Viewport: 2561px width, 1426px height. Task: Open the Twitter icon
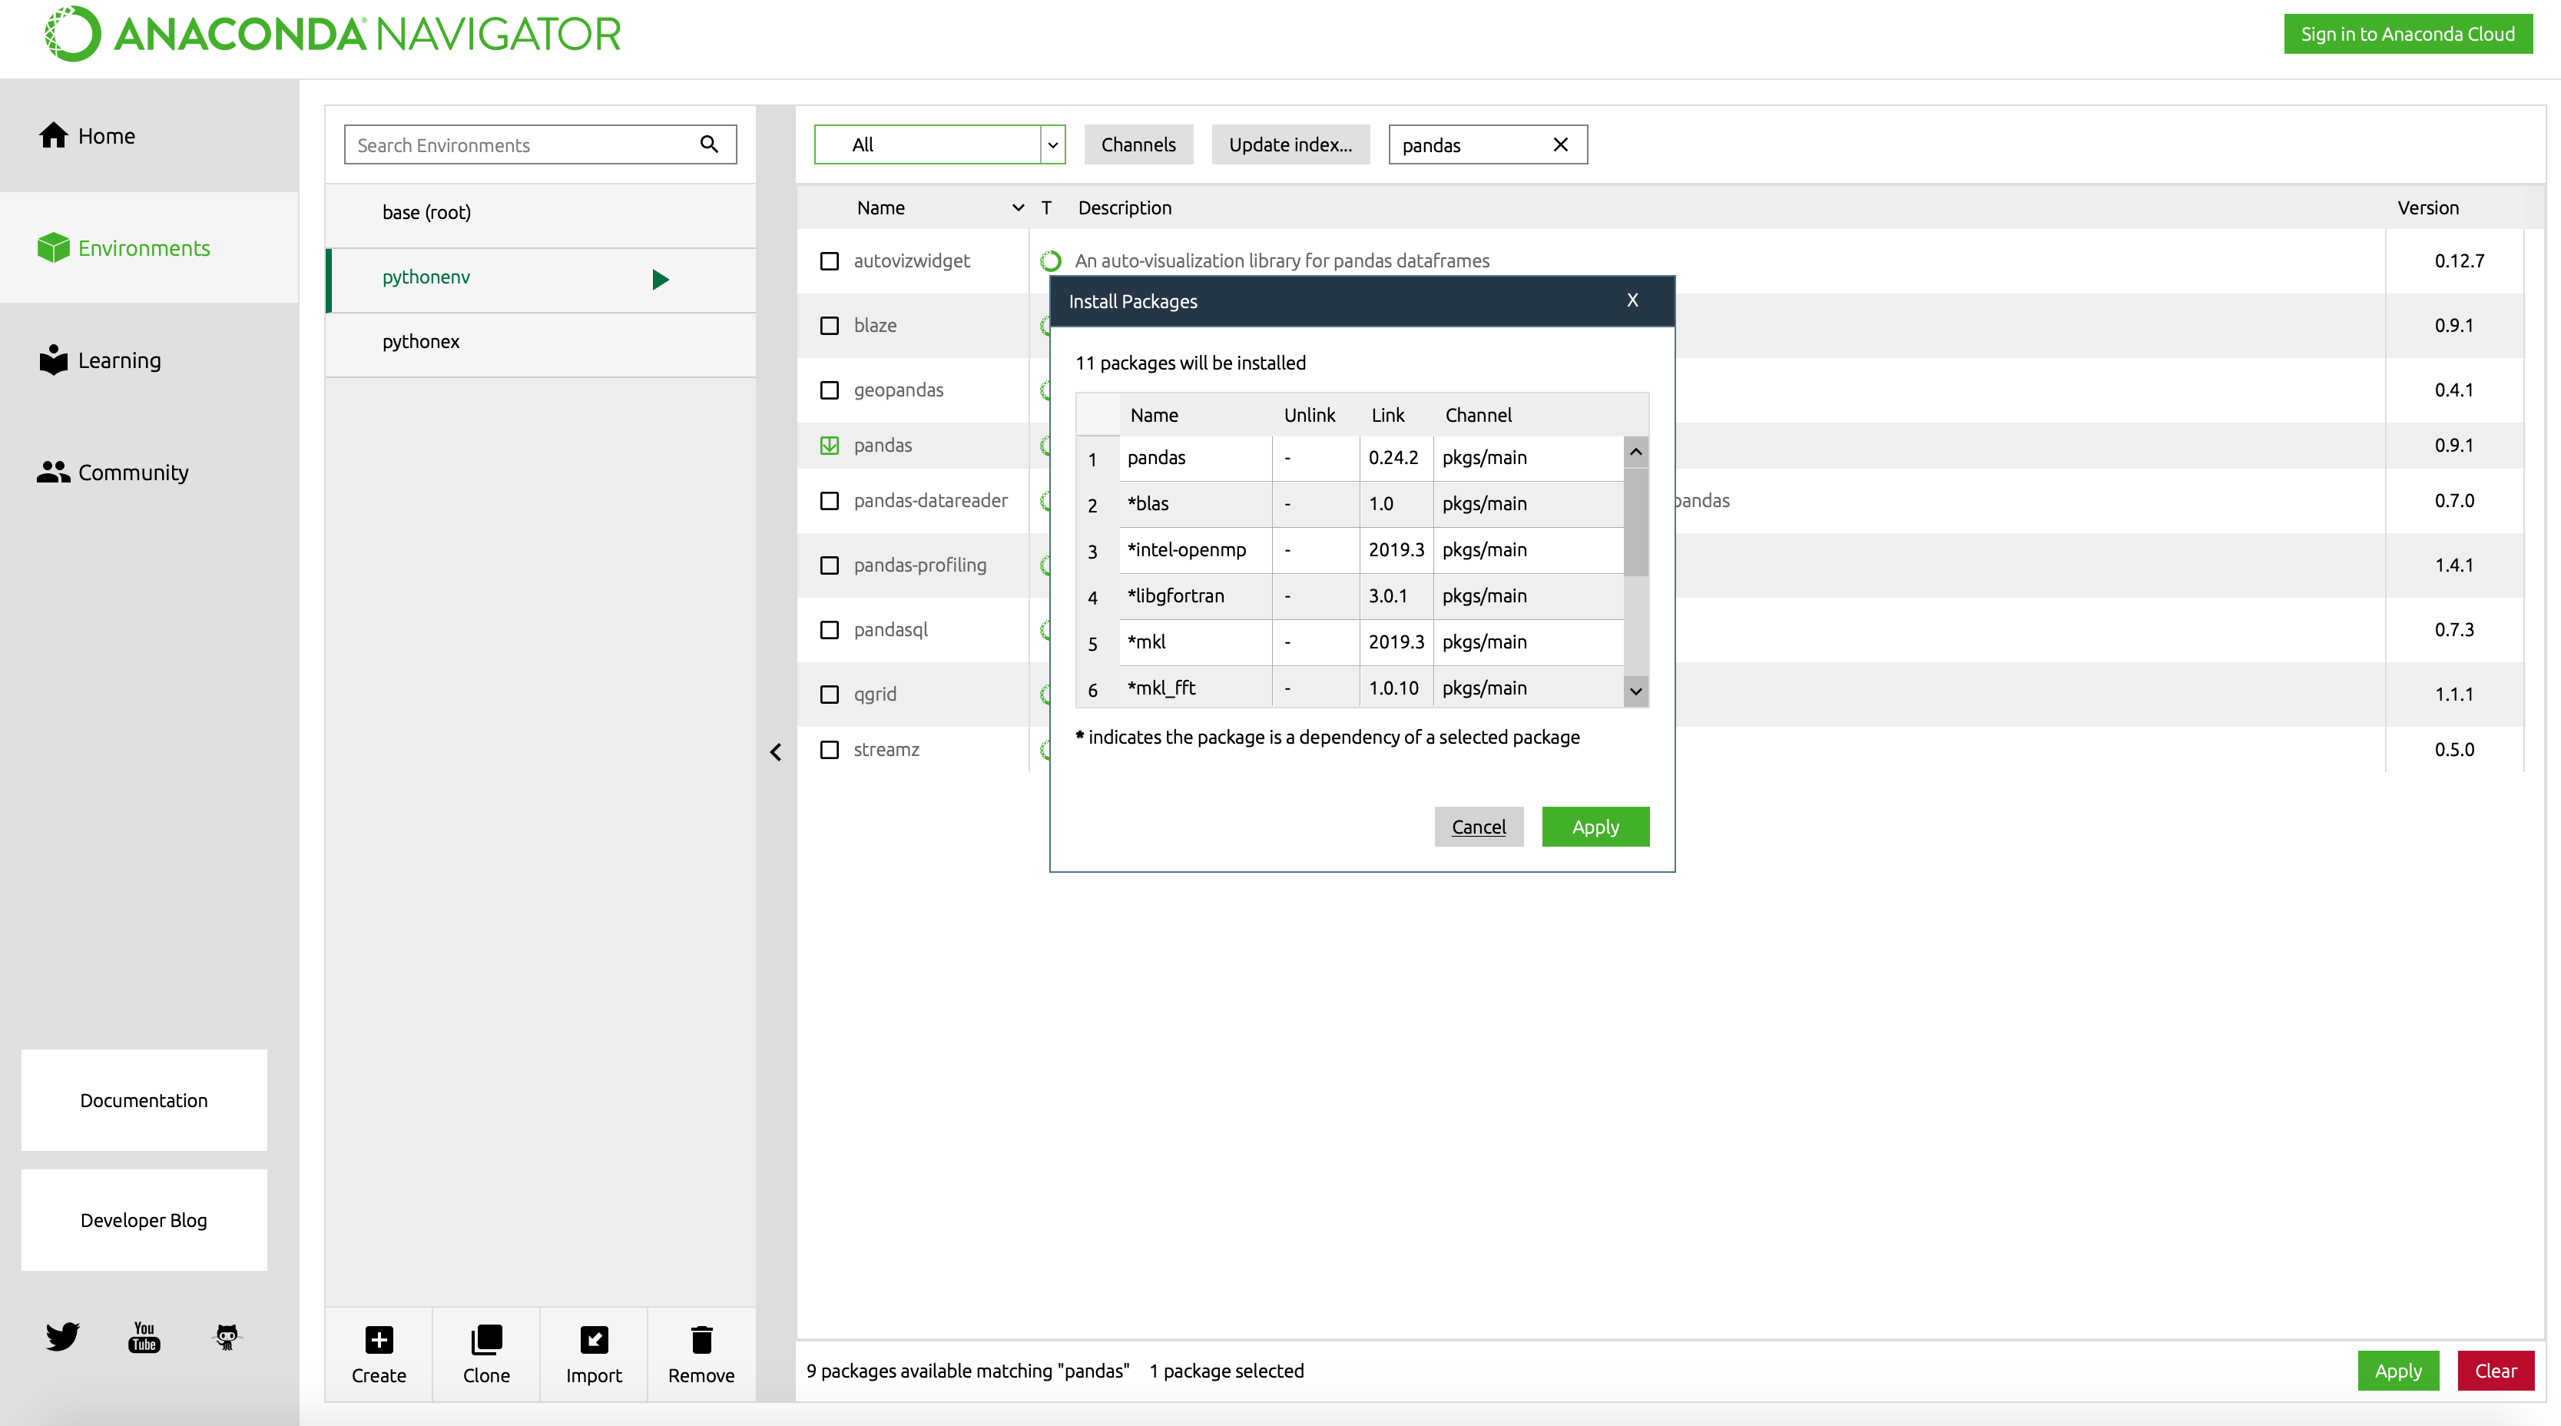point(61,1337)
